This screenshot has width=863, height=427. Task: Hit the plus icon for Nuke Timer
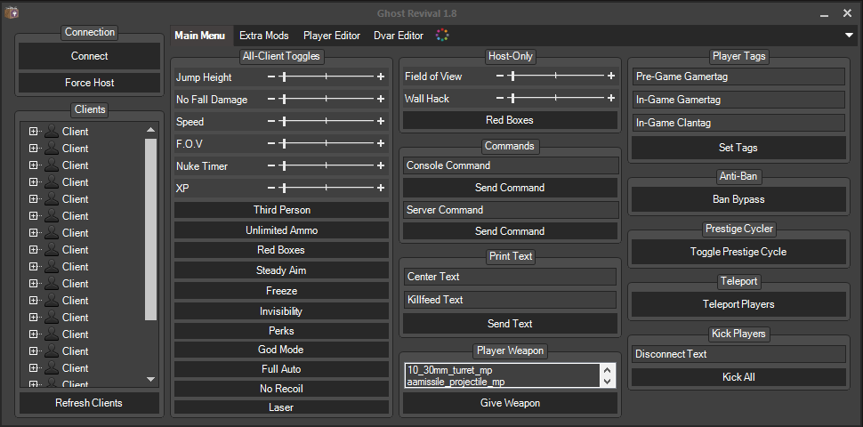click(x=381, y=165)
